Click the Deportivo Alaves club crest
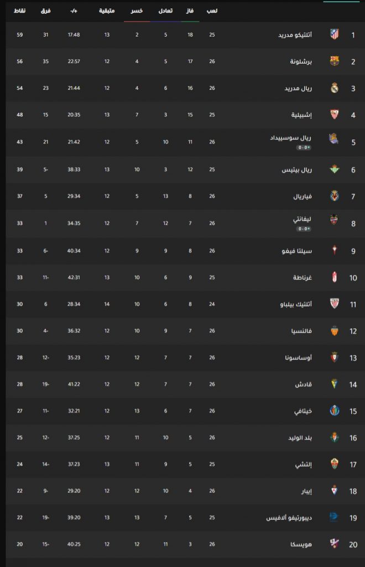Image resolution: width=365 pixels, height=567 pixels. click(x=333, y=517)
